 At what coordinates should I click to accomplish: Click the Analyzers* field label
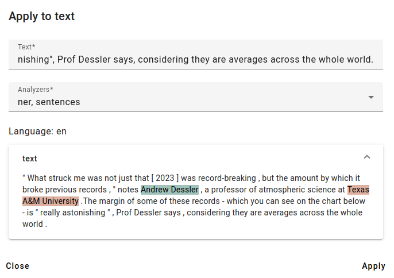point(36,90)
